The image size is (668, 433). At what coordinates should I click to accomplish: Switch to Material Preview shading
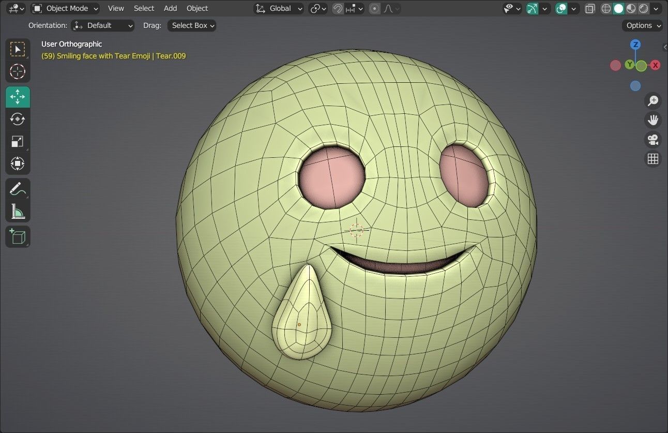coord(631,8)
